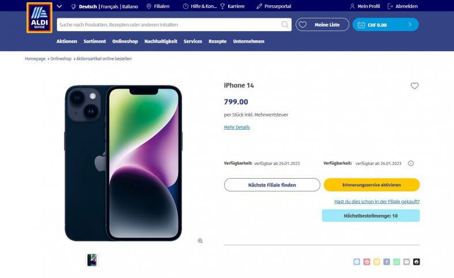
Task: Click the search magnifier icon
Action: [x=285, y=25]
